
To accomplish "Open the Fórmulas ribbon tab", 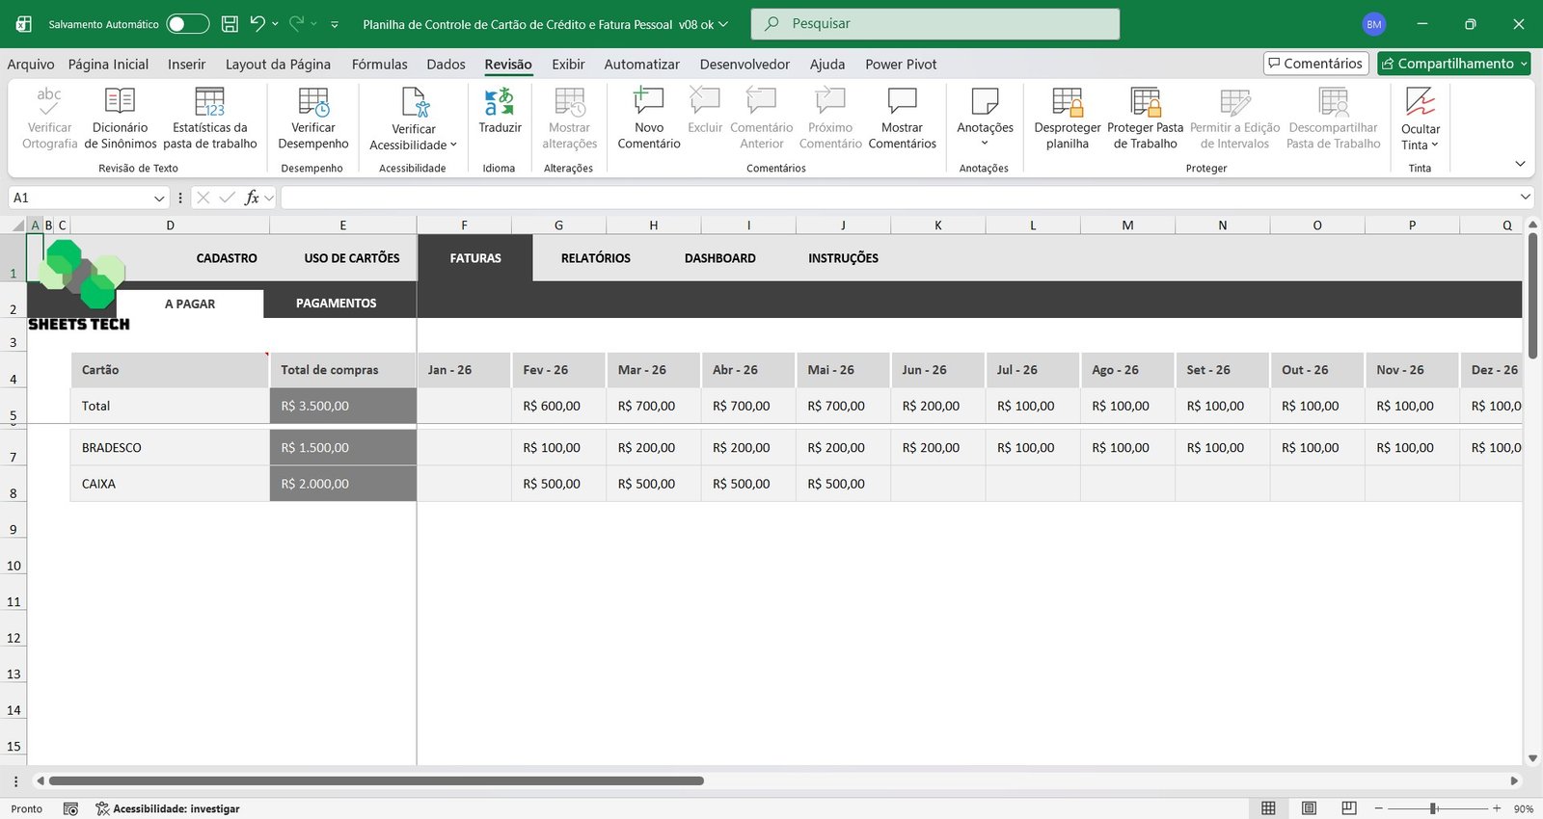I will pos(379,65).
